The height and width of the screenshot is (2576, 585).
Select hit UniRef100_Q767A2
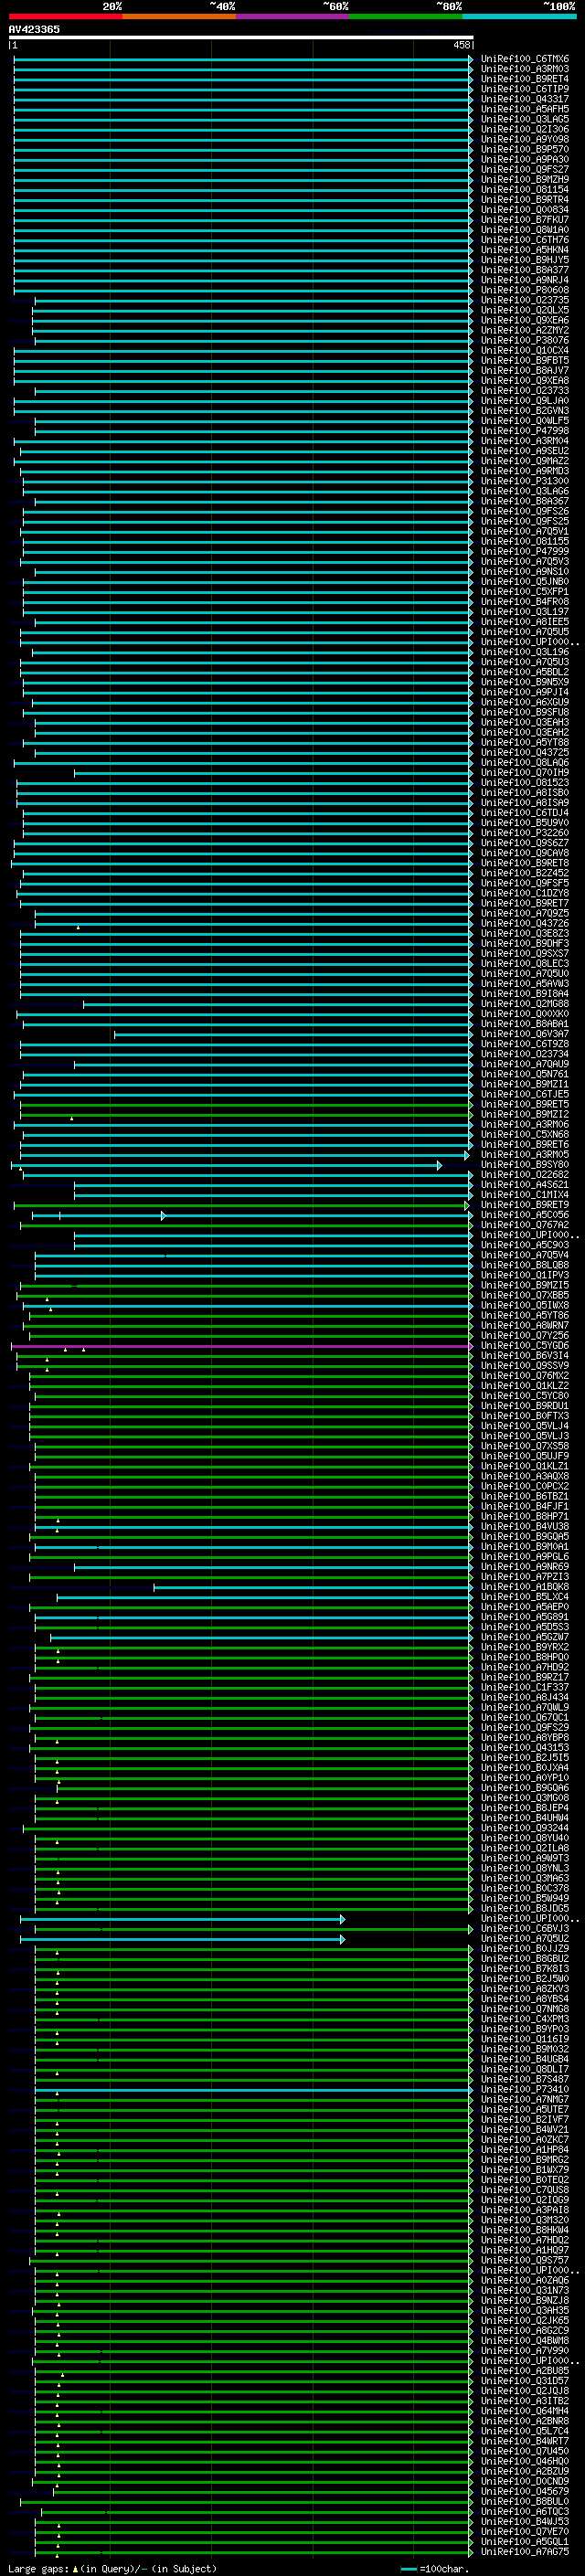pyautogui.click(x=524, y=1225)
